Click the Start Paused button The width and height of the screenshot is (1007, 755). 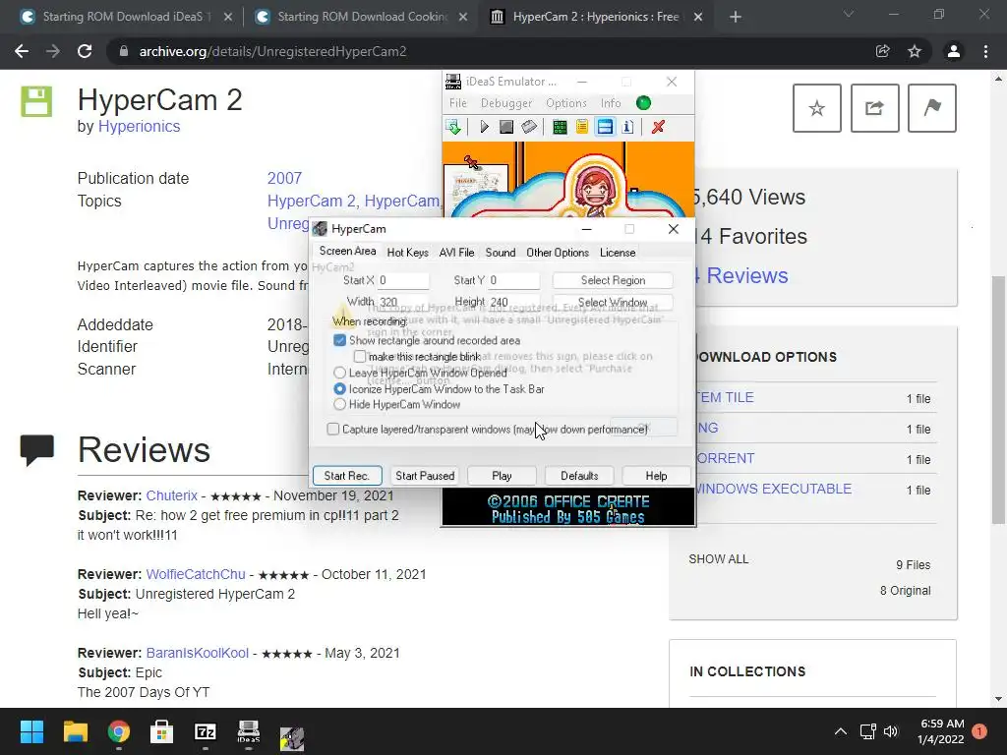(x=425, y=476)
